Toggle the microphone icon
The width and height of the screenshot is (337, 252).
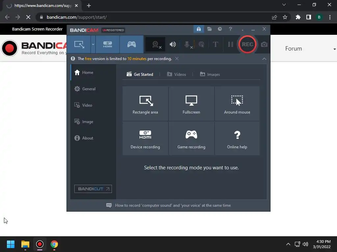(187, 44)
